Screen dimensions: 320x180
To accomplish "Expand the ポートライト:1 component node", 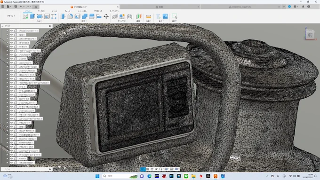I will coord(8,43).
